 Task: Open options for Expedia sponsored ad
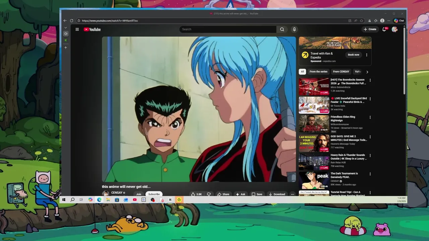pyautogui.click(x=366, y=55)
